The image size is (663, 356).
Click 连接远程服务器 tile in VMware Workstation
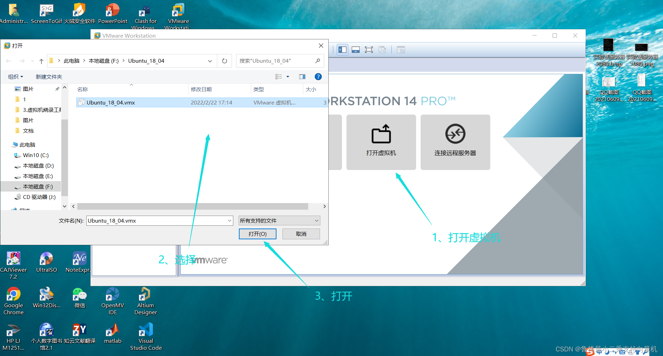pos(455,142)
